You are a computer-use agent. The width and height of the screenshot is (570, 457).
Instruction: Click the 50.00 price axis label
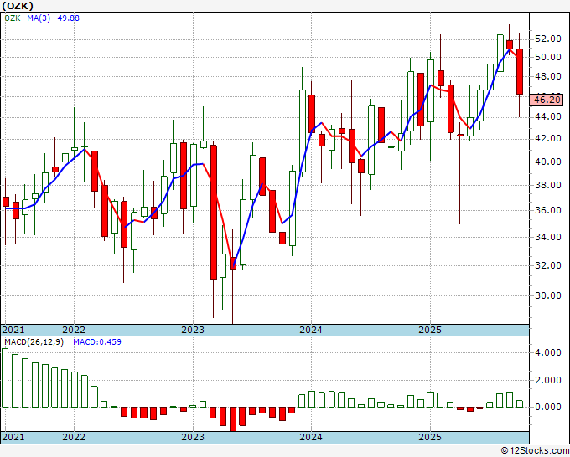click(547, 57)
